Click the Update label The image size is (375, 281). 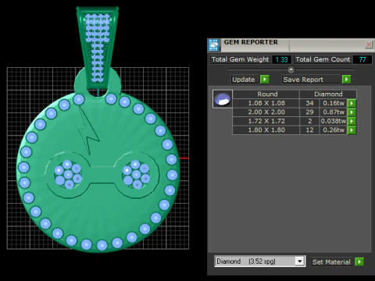pos(244,80)
